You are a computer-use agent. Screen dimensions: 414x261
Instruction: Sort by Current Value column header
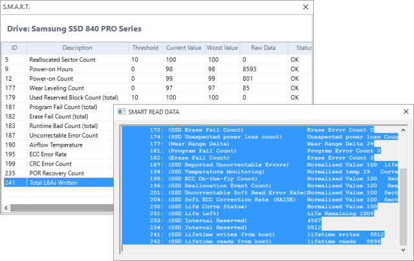pyautogui.click(x=184, y=48)
